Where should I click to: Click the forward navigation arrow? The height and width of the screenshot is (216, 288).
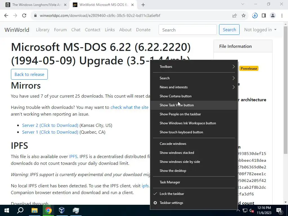15,16
